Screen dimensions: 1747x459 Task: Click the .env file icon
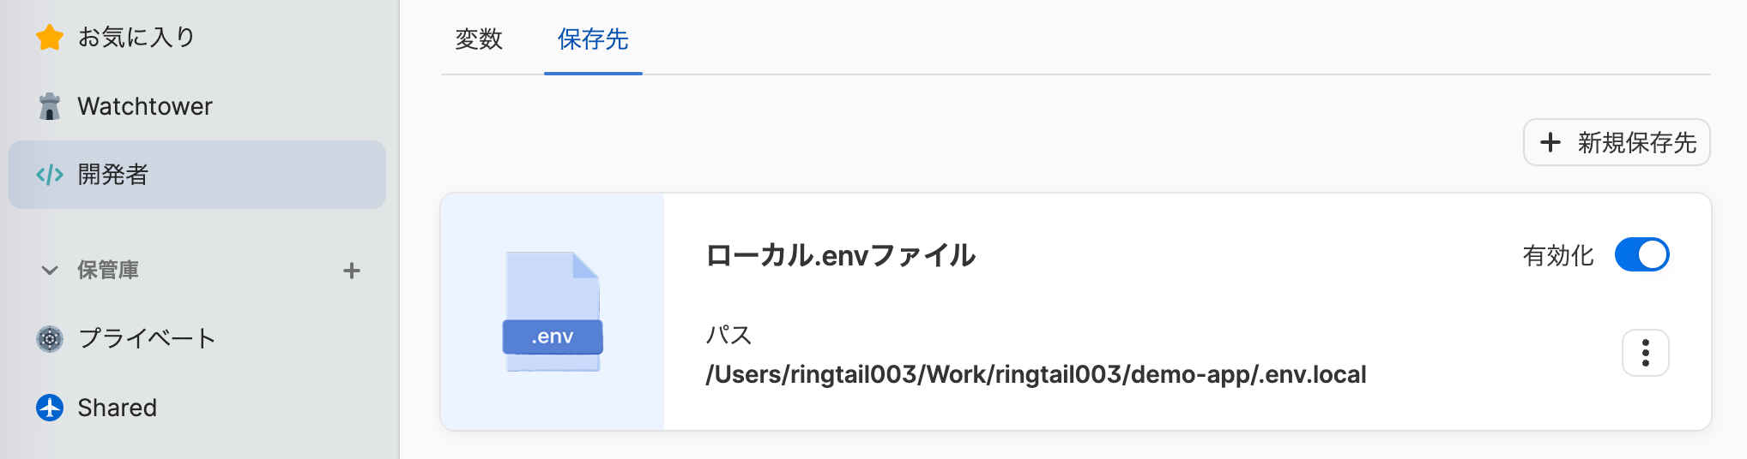(553, 312)
